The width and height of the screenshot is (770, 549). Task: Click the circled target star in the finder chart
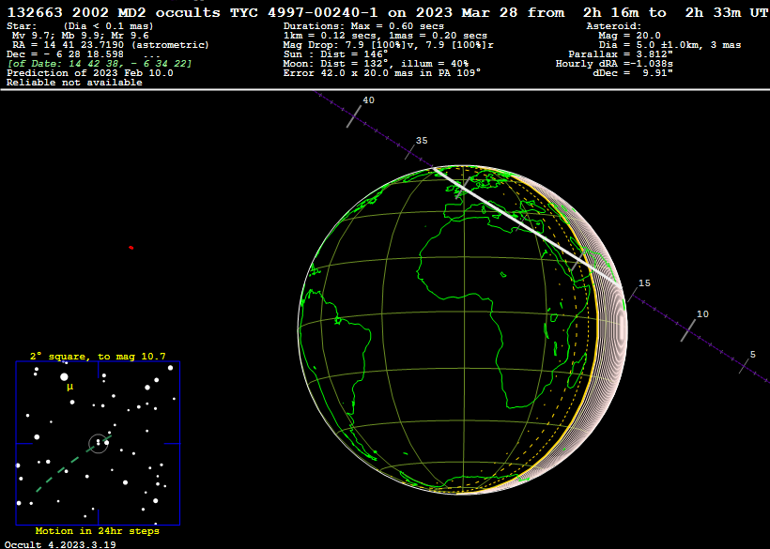coord(99,443)
